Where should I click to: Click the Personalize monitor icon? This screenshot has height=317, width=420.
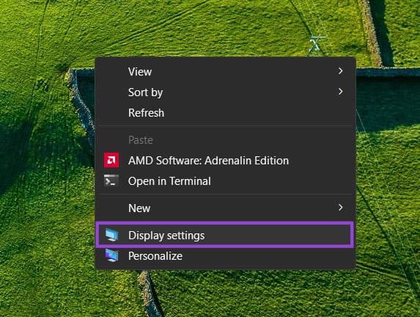[x=111, y=255]
